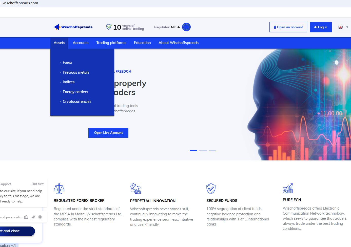The height and width of the screenshot is (247, 351).
Task: Click the wischoffspreads.com address bar URL
Action: pyautogui.click(x=20, y=3)
